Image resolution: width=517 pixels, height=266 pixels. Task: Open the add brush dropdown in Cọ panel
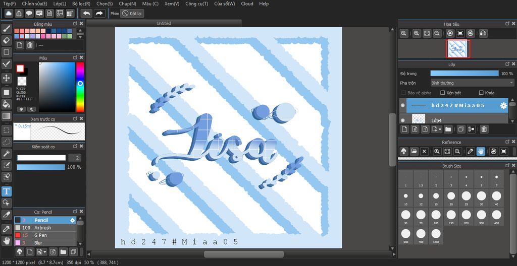45,252
